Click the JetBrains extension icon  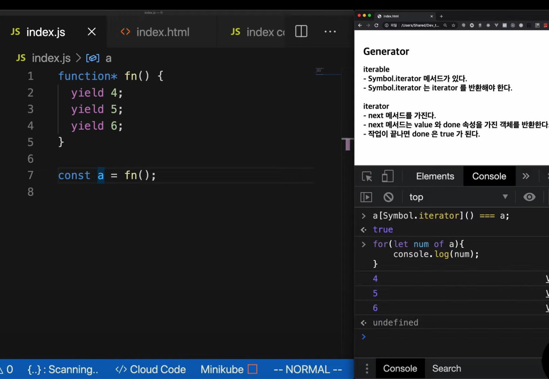[x=537, y=25]
